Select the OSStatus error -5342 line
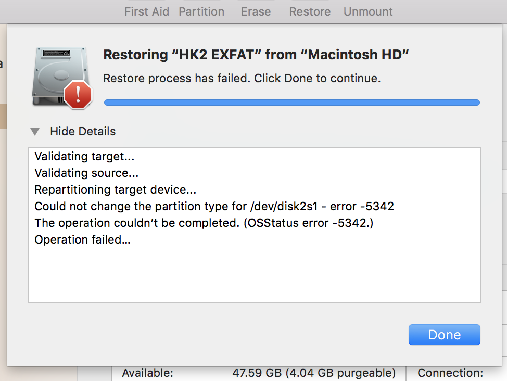Viewport: 507px width, 381px height. (x=204, y=223)
